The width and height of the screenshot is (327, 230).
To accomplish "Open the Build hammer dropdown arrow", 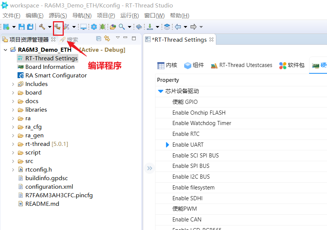I will pyautogui.click(x=50, y=27).
